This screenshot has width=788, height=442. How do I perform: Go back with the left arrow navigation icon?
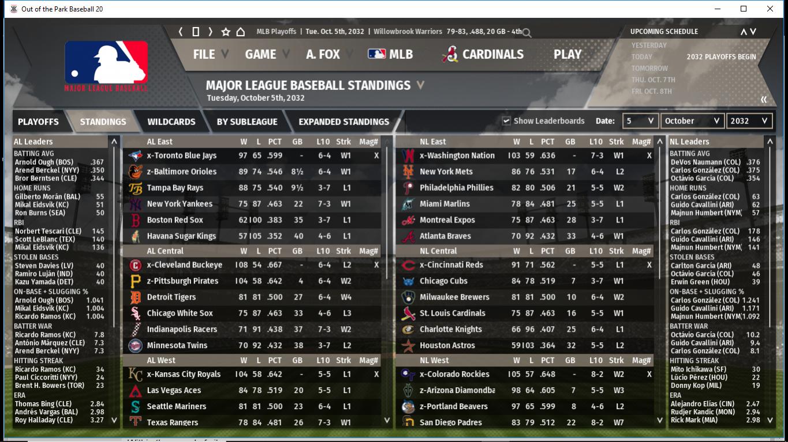coord(181,32)
